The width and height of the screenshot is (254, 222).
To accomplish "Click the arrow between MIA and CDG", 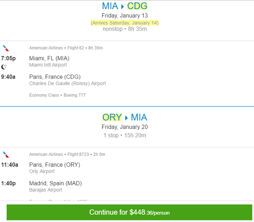I will coord(123,7).
